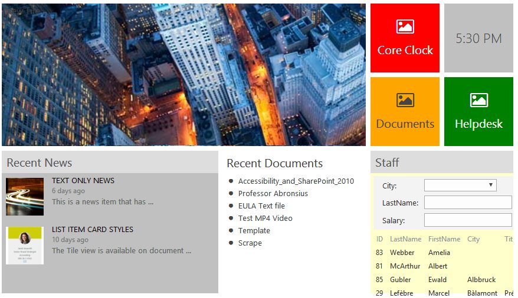This screenshot has height=298, width=518.
Task: Open the TEXT ONLY NEWS headline
Action: pos(83,181)
